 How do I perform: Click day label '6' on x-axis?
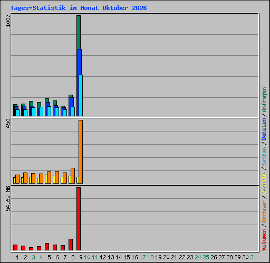click(x=57, y=257)
